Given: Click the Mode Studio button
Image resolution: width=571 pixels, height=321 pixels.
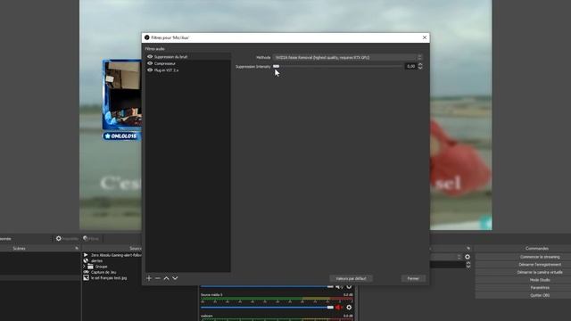Looking at the screenshot, I should 540,280.
